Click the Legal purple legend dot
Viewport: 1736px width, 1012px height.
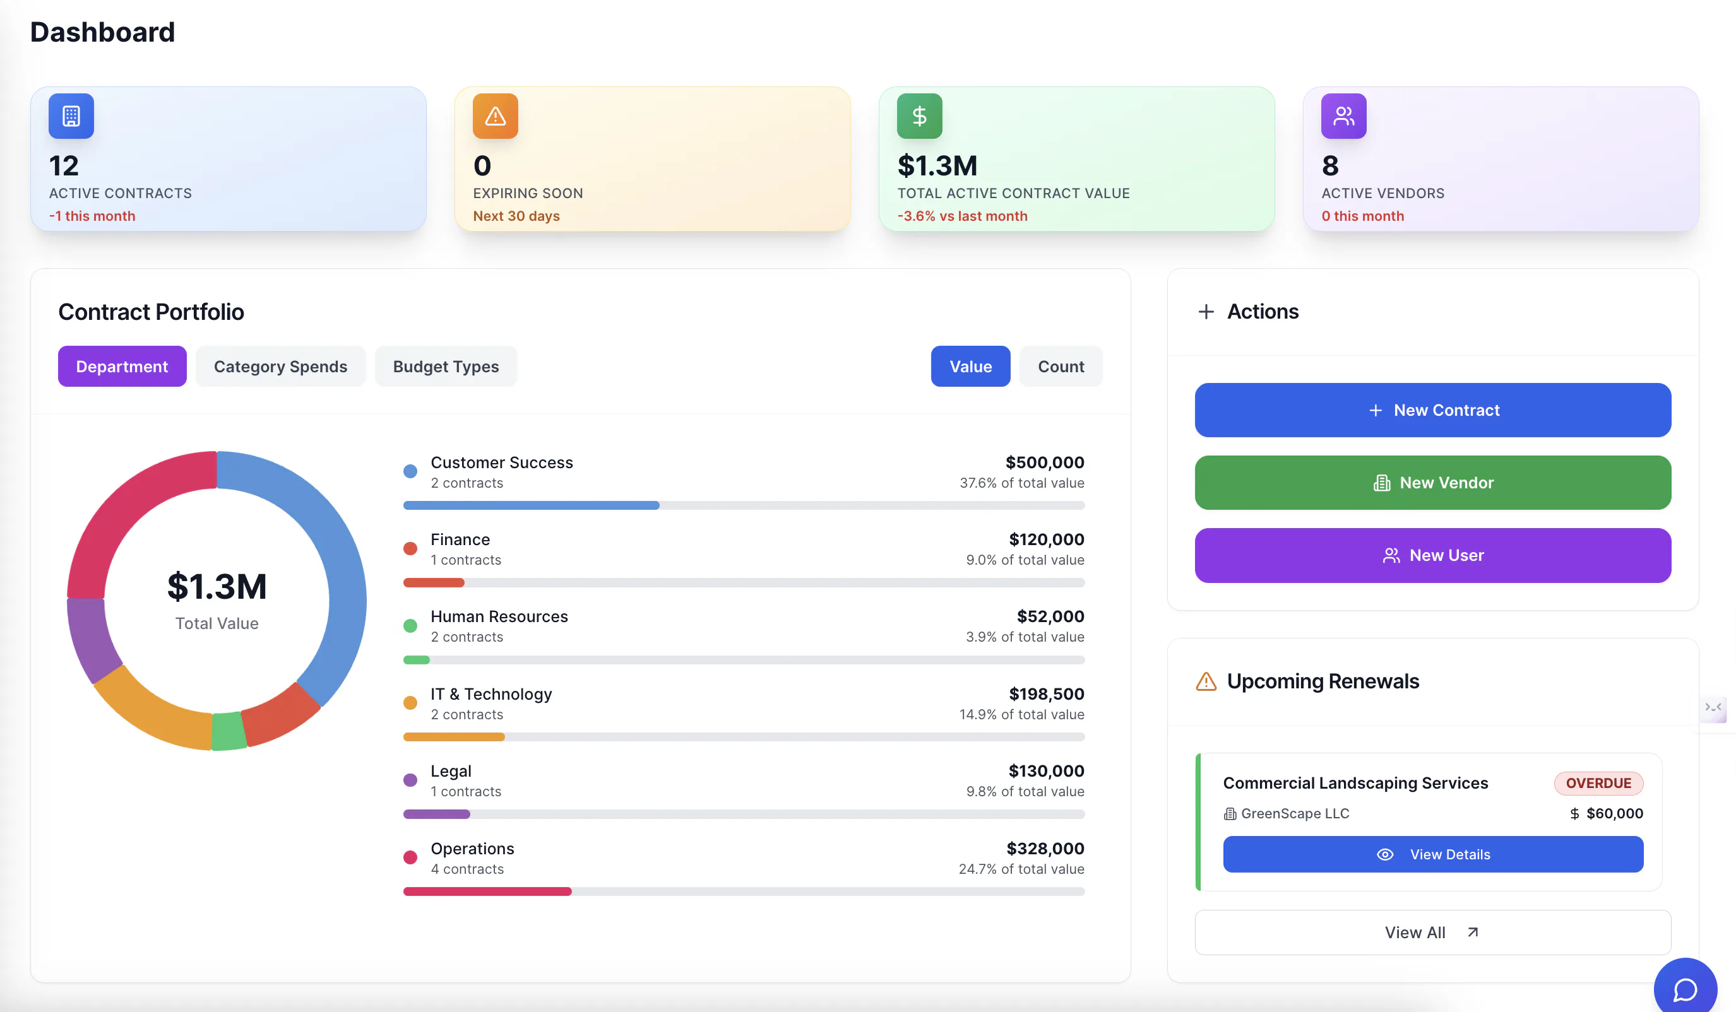tap(410, 780)
